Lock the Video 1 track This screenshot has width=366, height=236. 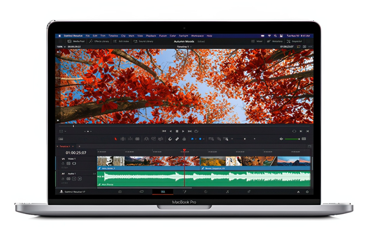63,164
